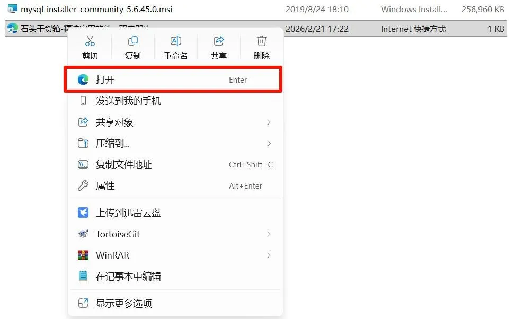Click the notepad icon beside 在记事本中编辑
The width and height of the screenshot is (523, 319).
[x=83, y=276]
